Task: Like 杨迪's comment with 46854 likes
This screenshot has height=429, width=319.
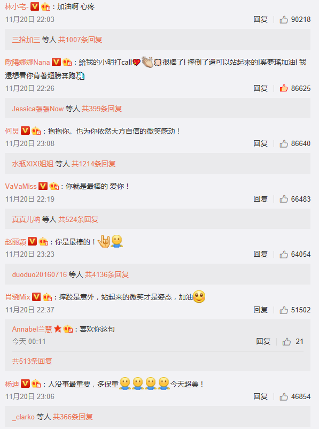Action: pyautogui.click(x=284, y=396)
